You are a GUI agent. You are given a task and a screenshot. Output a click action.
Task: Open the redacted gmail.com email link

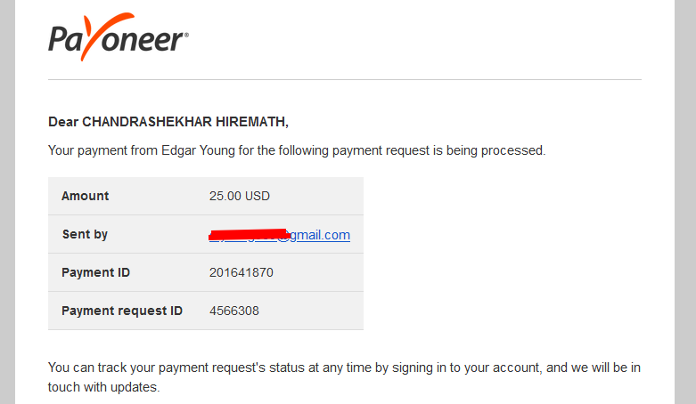tap(280, 235)
